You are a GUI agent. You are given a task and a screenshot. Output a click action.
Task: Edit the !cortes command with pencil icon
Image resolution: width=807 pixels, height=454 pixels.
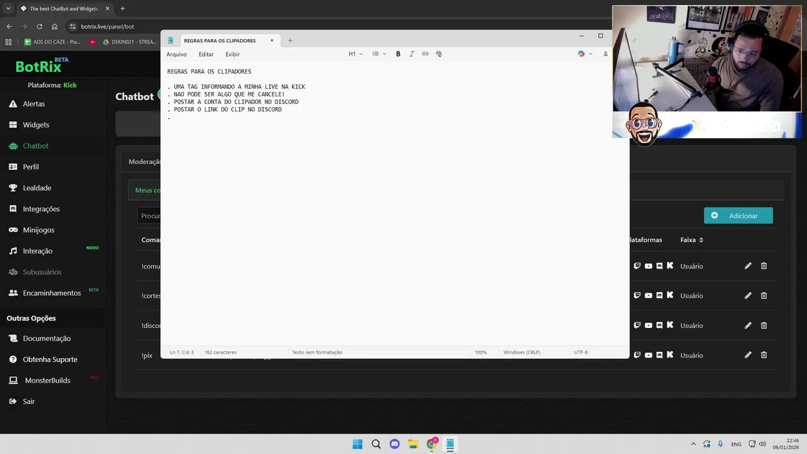(x=748, y=296)
